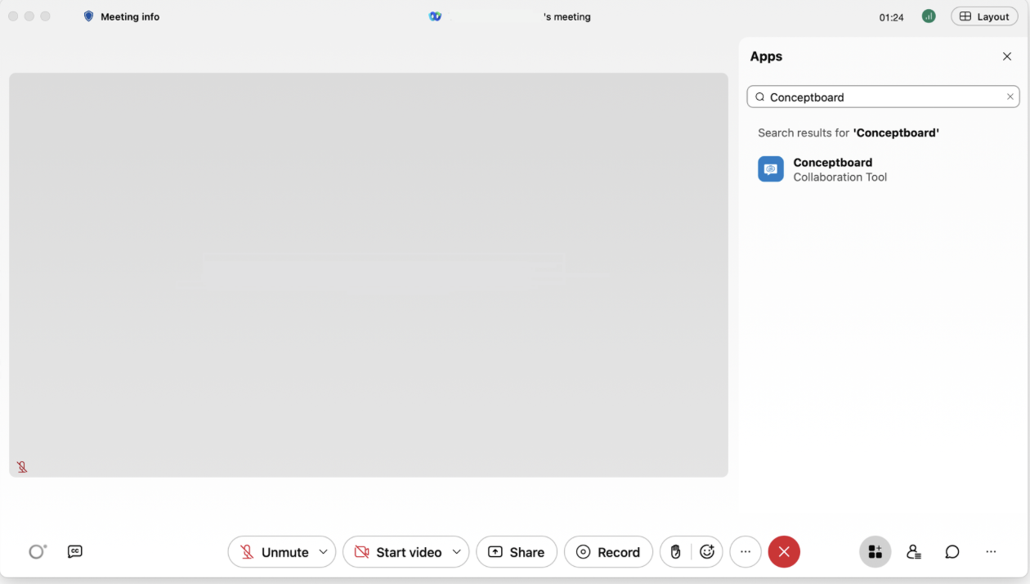This screenshot has width=1030, height=584.
Task: Open more panel options at bottom right
Action: [991, 551]
